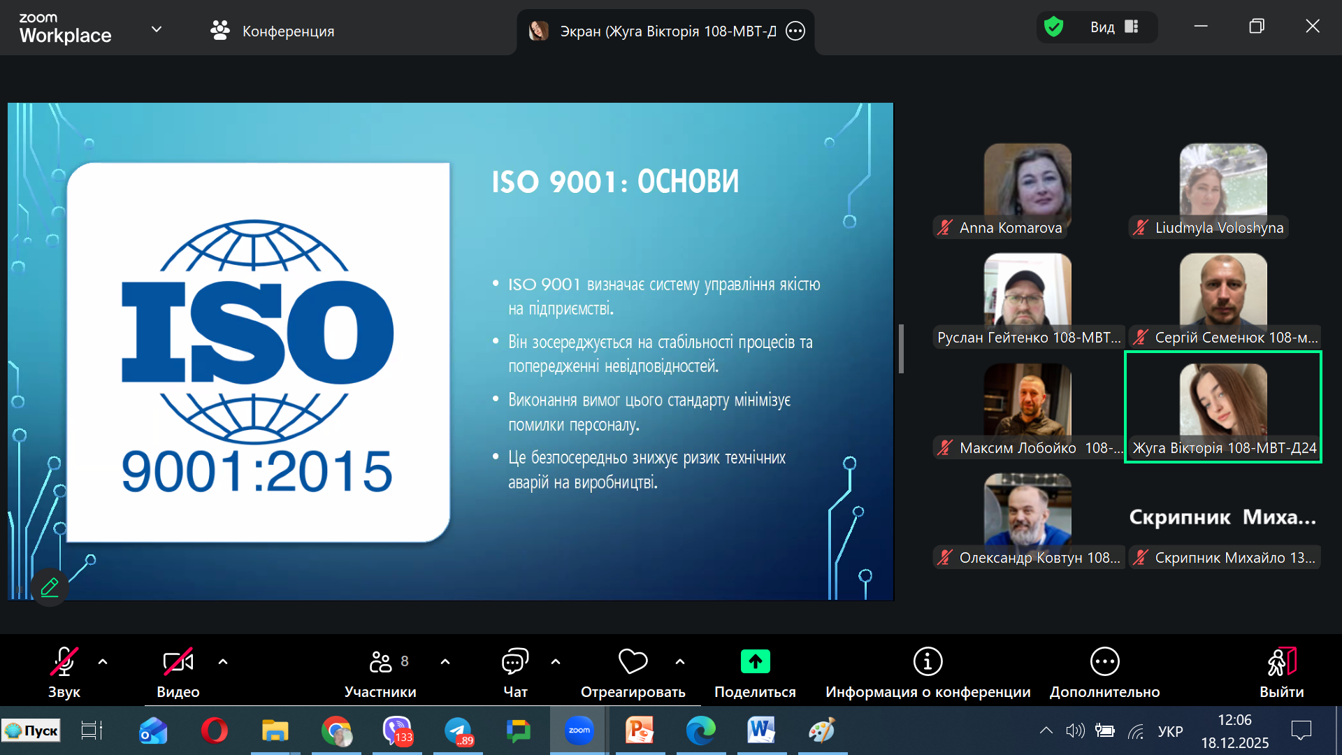Expand video settings arrow beside Видео
The width and height of the screenshot is (1342, 755).
pos(223,661)
